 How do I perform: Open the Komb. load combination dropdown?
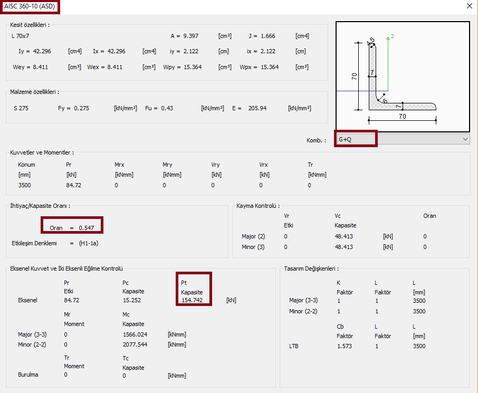tap(403, 139)
